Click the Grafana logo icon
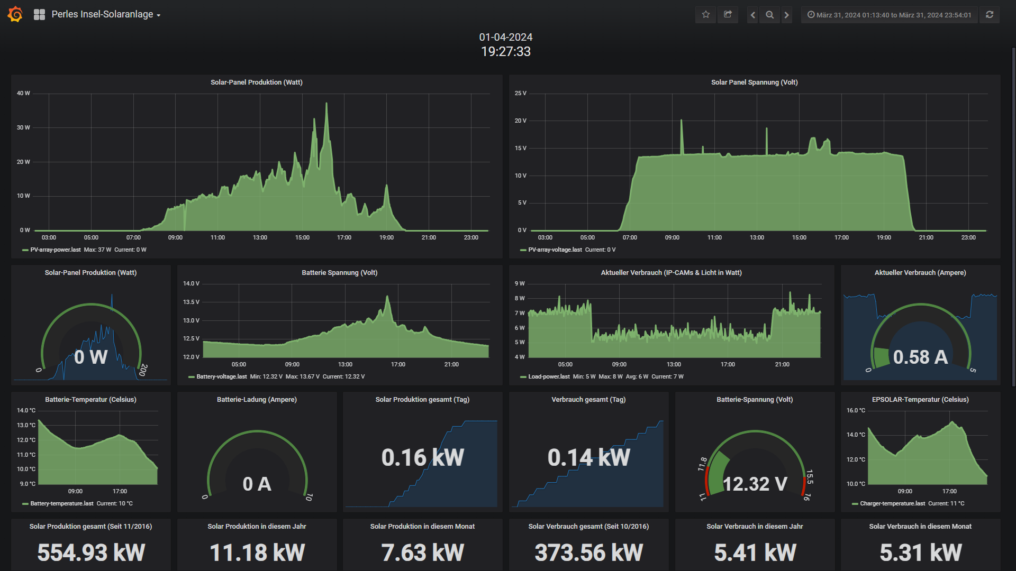The image size is (1016, 571). (15, 14)
